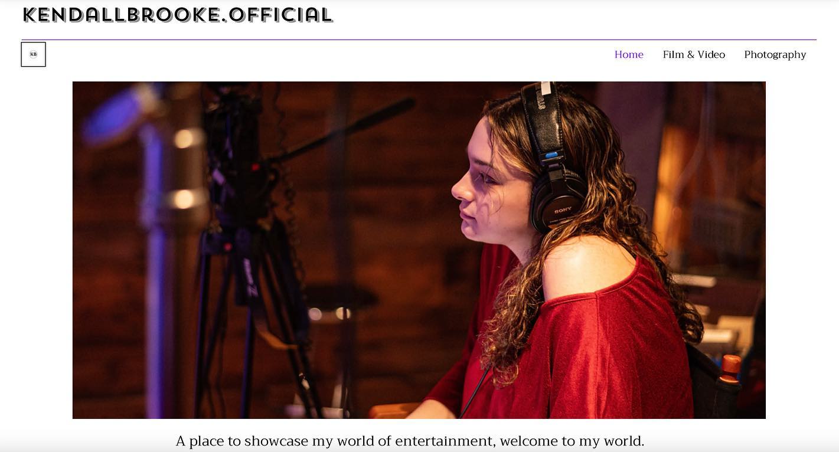
Task: Click the KENDALLBROOKE.OFFICIAL site title
Action: [178, 15]
